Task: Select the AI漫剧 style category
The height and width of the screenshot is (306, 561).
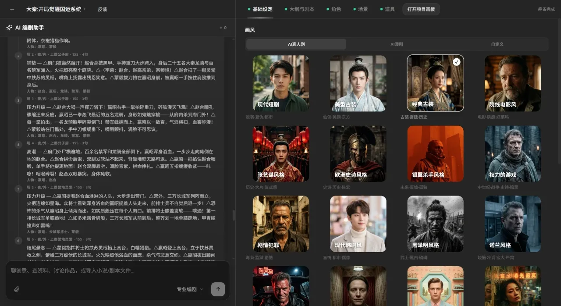Action: 397,44
